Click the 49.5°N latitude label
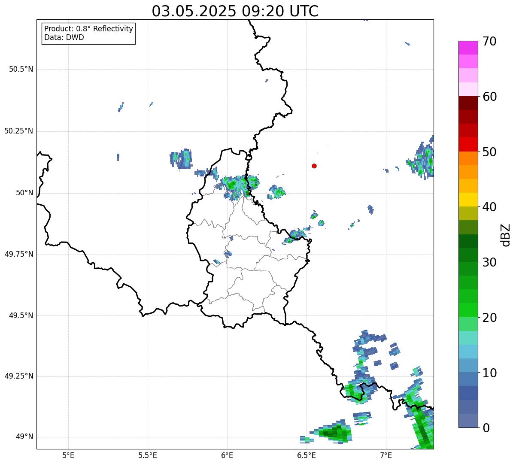This screenshot has width=516, height=464. tap(21, 315)
